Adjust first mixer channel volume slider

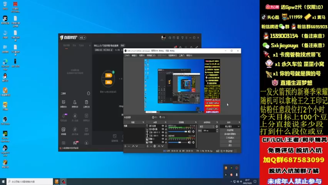(178, 132)
